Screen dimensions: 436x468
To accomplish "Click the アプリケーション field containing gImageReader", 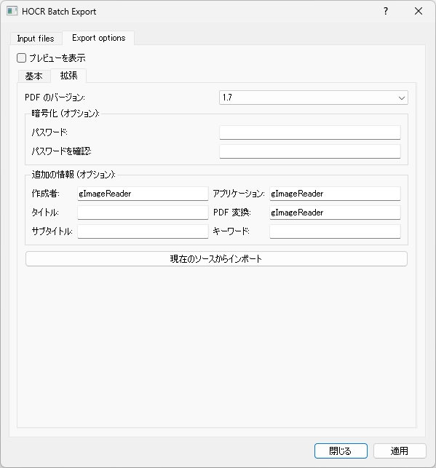I will click(335, 194).
